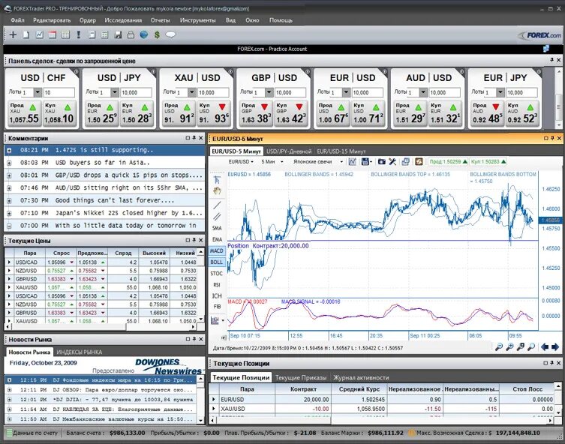
Task: Toggle the BOLL Bollinger bands button
Action: click(x=217, y=262)
